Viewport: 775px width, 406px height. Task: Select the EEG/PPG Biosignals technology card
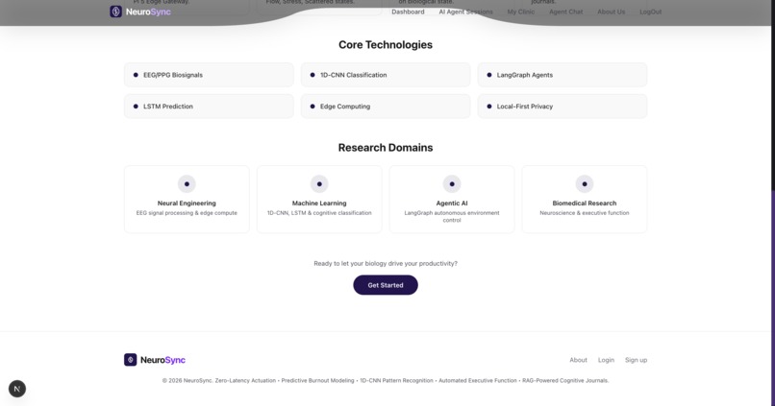pos(209,75)
